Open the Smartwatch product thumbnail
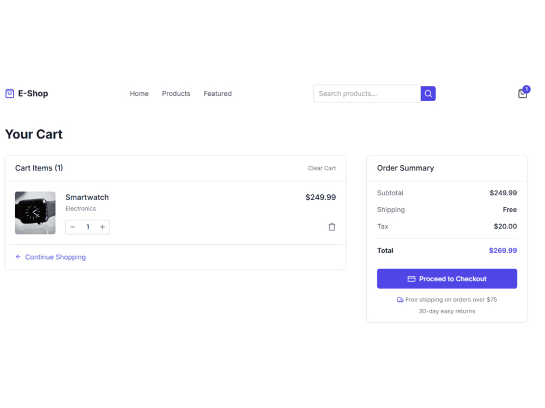The image size is (545, 408). (35, 213)
